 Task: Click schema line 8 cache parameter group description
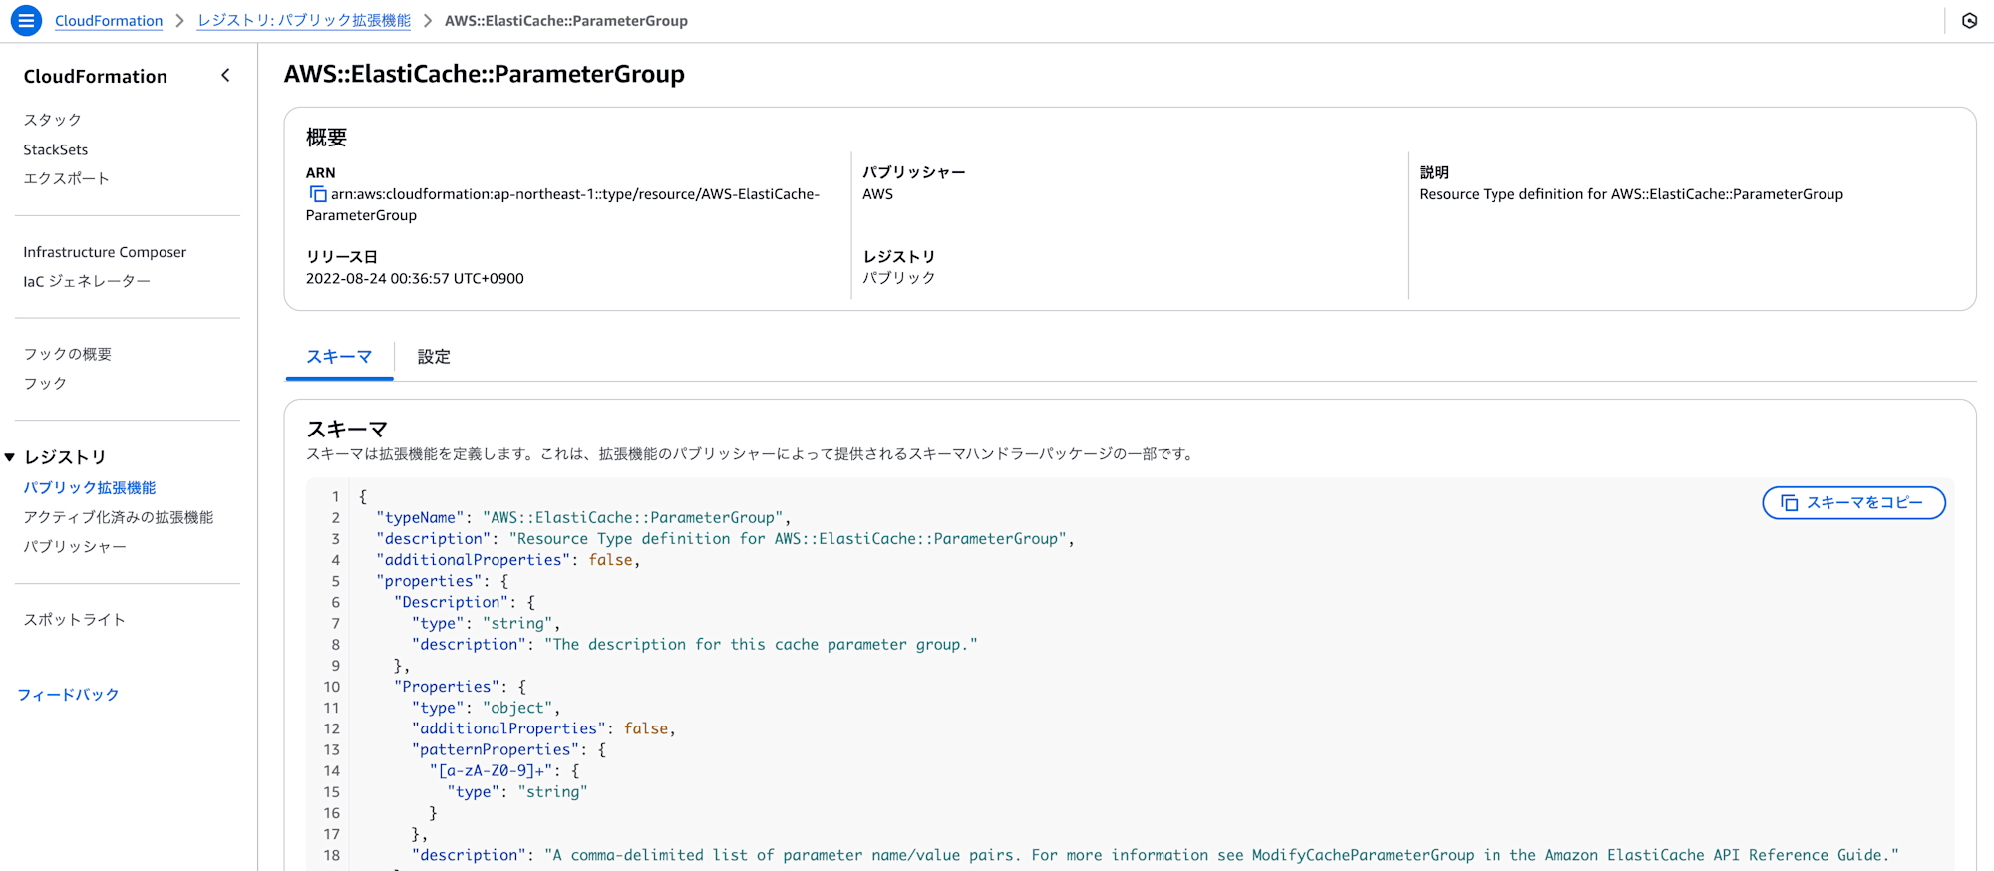[x=695, y=644]
